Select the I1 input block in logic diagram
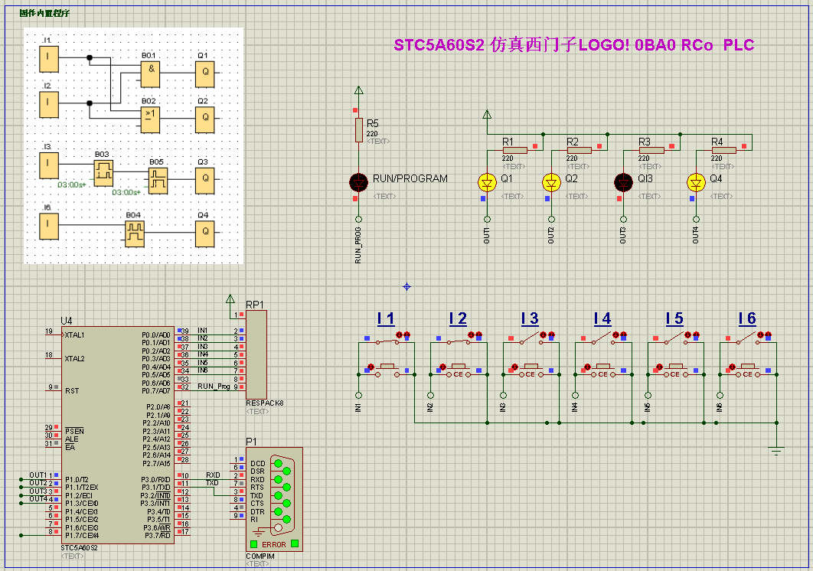Screen dimensions: 813x571 click(x=49, y=59)
